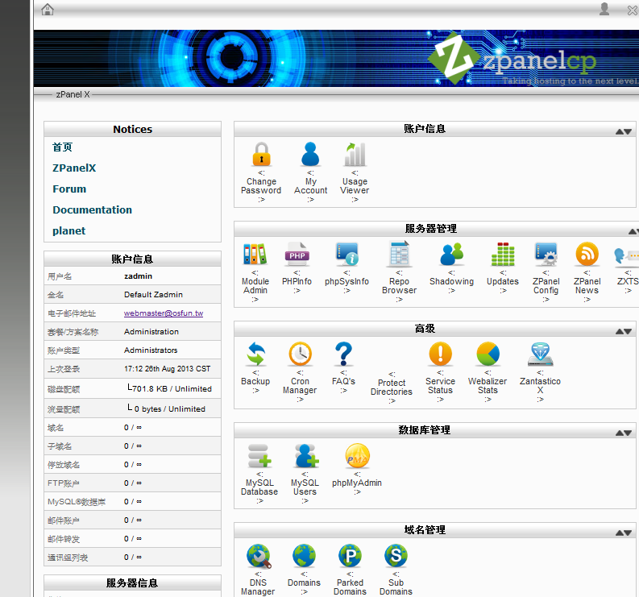Launch the PHPInfo module icon
Image resolution: width=639 pixels, height=597 pixels.
point(297,254)
